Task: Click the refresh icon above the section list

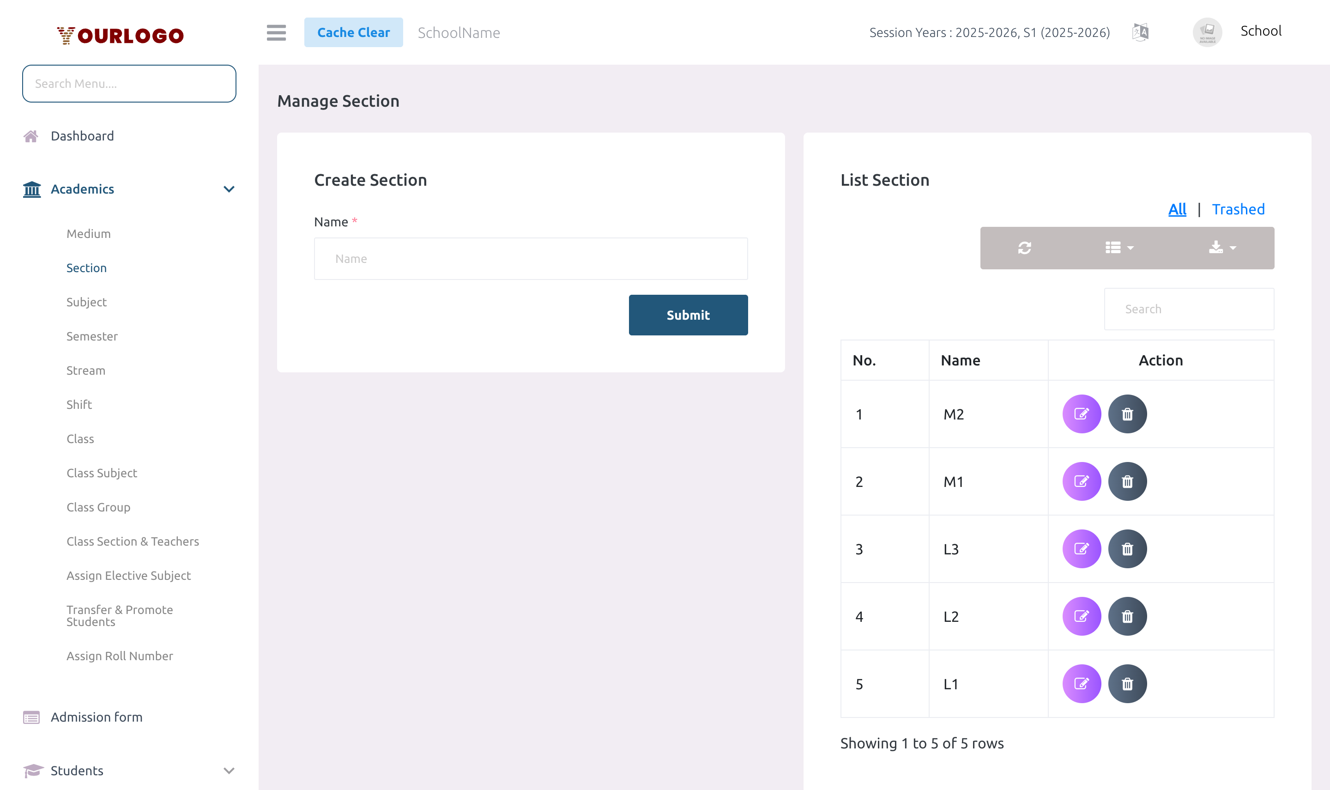Action: [1024, 248]
